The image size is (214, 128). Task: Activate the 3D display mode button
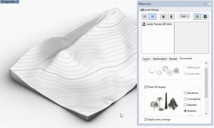point(153,17)
